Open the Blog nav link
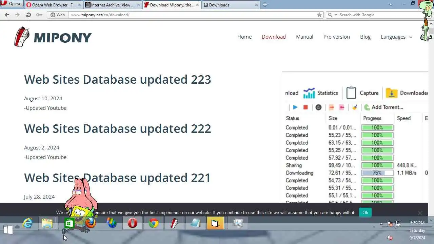This screenshot has height=244, width=434. point(365,37)
